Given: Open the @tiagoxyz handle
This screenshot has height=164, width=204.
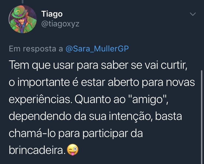Looking at the screenshot, I should click(x=60, y=24).
